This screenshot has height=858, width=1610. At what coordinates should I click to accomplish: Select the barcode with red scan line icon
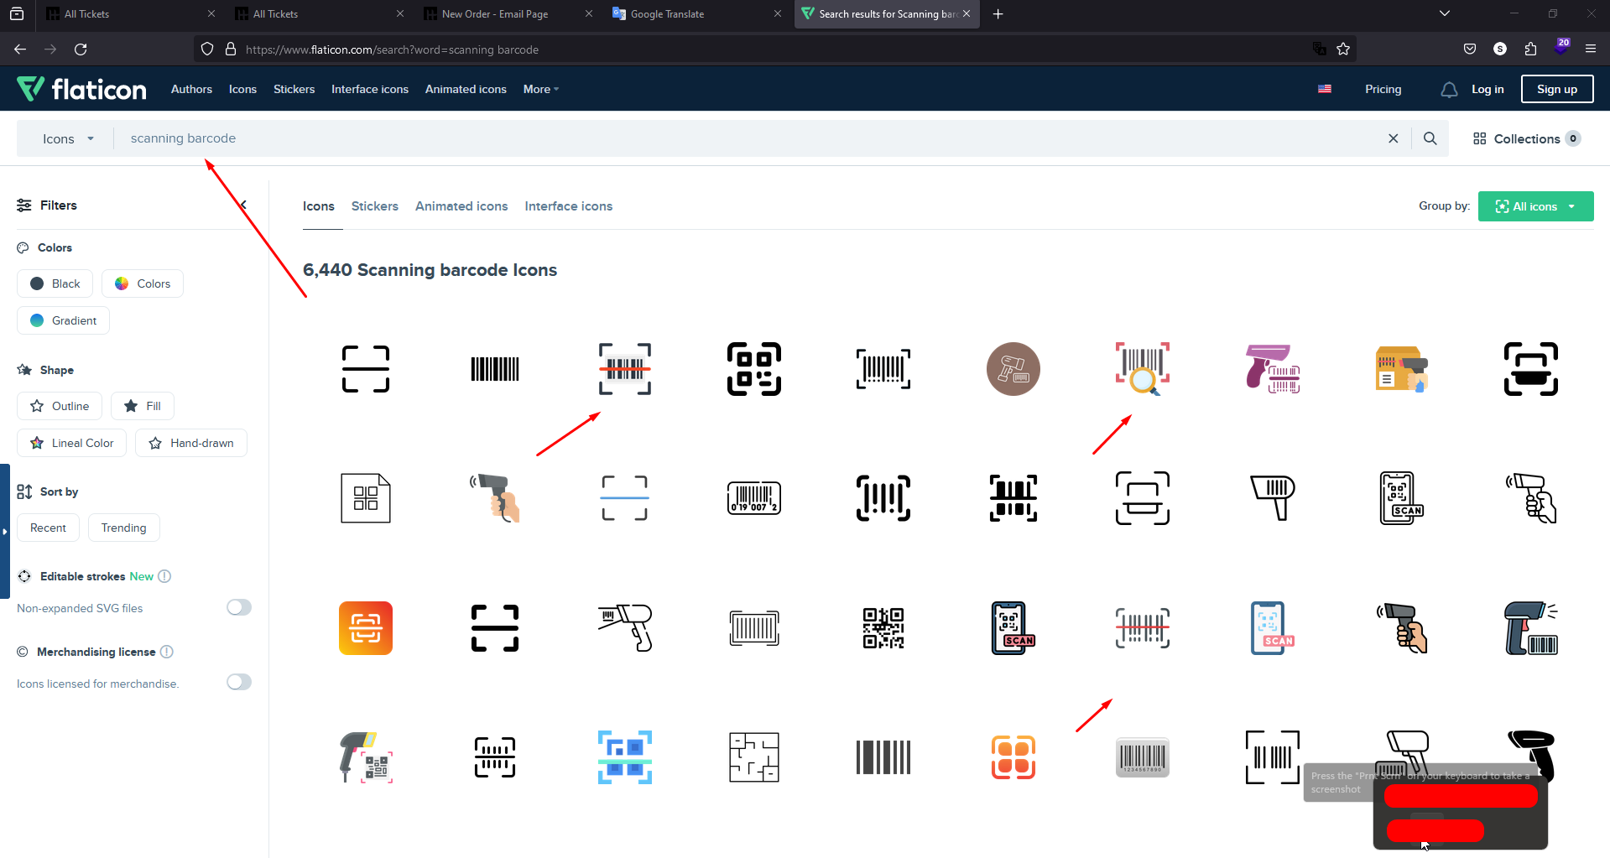(625, 369)
